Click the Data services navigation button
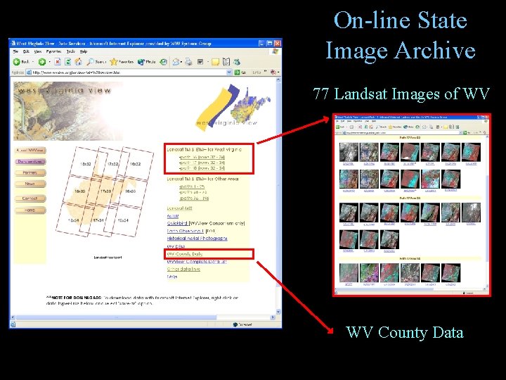The width and height of the screenshot is (506, 380). (30, 162)
